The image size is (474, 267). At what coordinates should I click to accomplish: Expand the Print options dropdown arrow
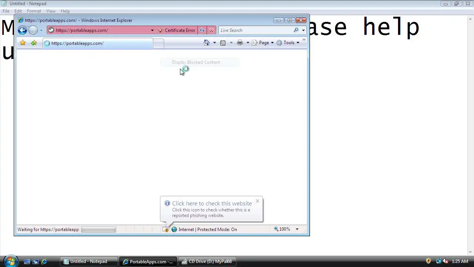point(248,43)
